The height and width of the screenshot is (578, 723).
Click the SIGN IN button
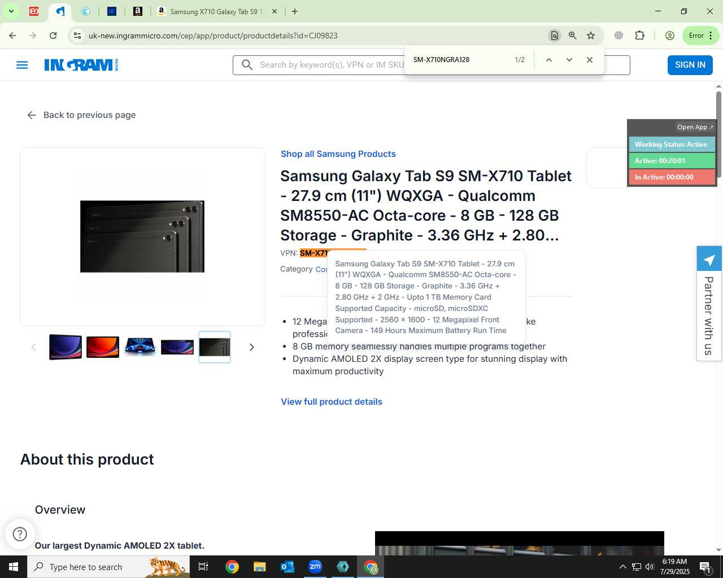point(690,65)
